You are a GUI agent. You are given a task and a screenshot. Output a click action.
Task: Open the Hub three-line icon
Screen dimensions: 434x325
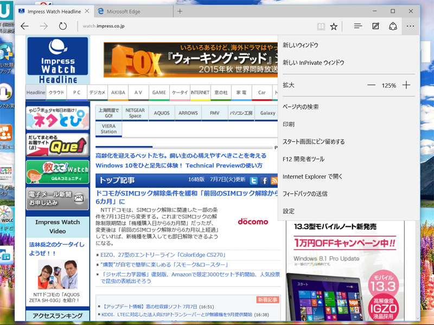[358, 26]
